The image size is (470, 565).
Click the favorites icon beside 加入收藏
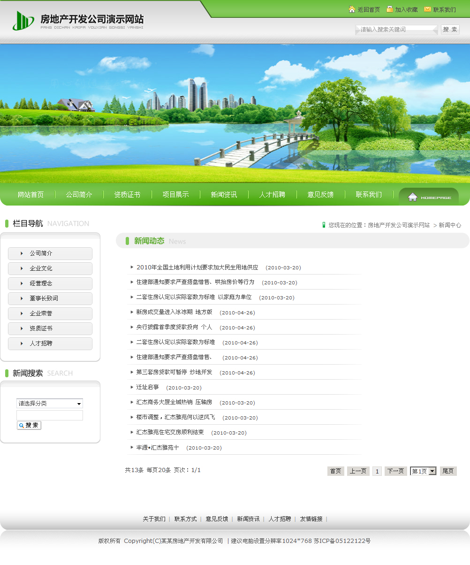click(389, 9)
